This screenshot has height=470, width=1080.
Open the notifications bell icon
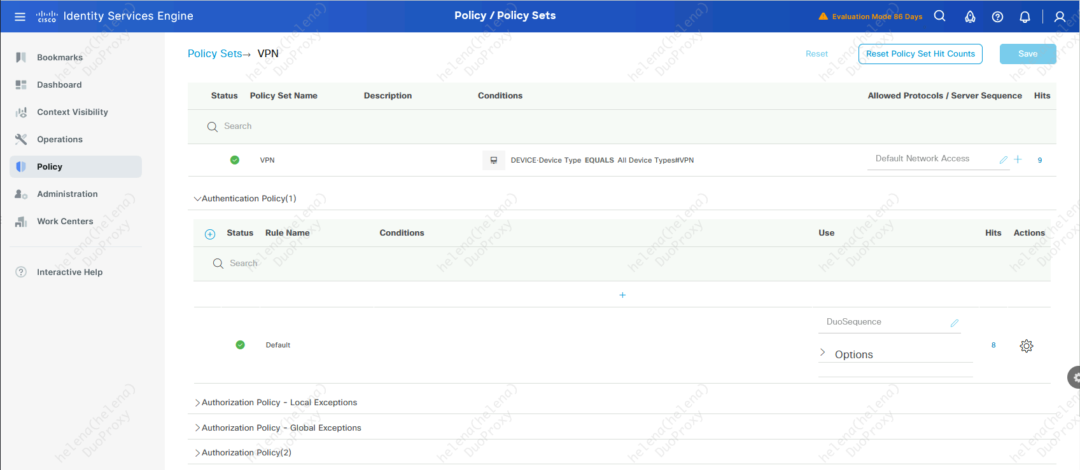click(x=1025, y=17)
